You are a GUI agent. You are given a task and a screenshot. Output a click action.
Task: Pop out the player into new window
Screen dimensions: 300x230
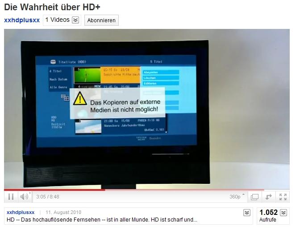click(254, 197)
